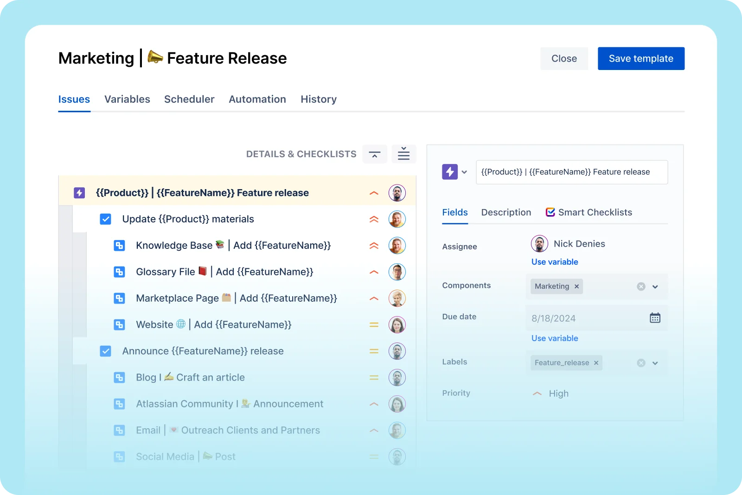
Task: Click subtask icon for Glossary File row
Action: tap(119, 272)
